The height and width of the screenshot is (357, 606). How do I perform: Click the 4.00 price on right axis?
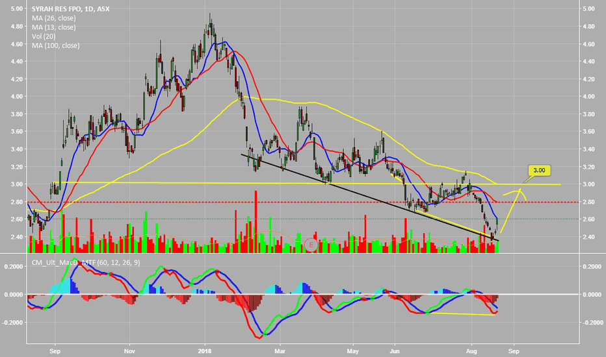588,97
